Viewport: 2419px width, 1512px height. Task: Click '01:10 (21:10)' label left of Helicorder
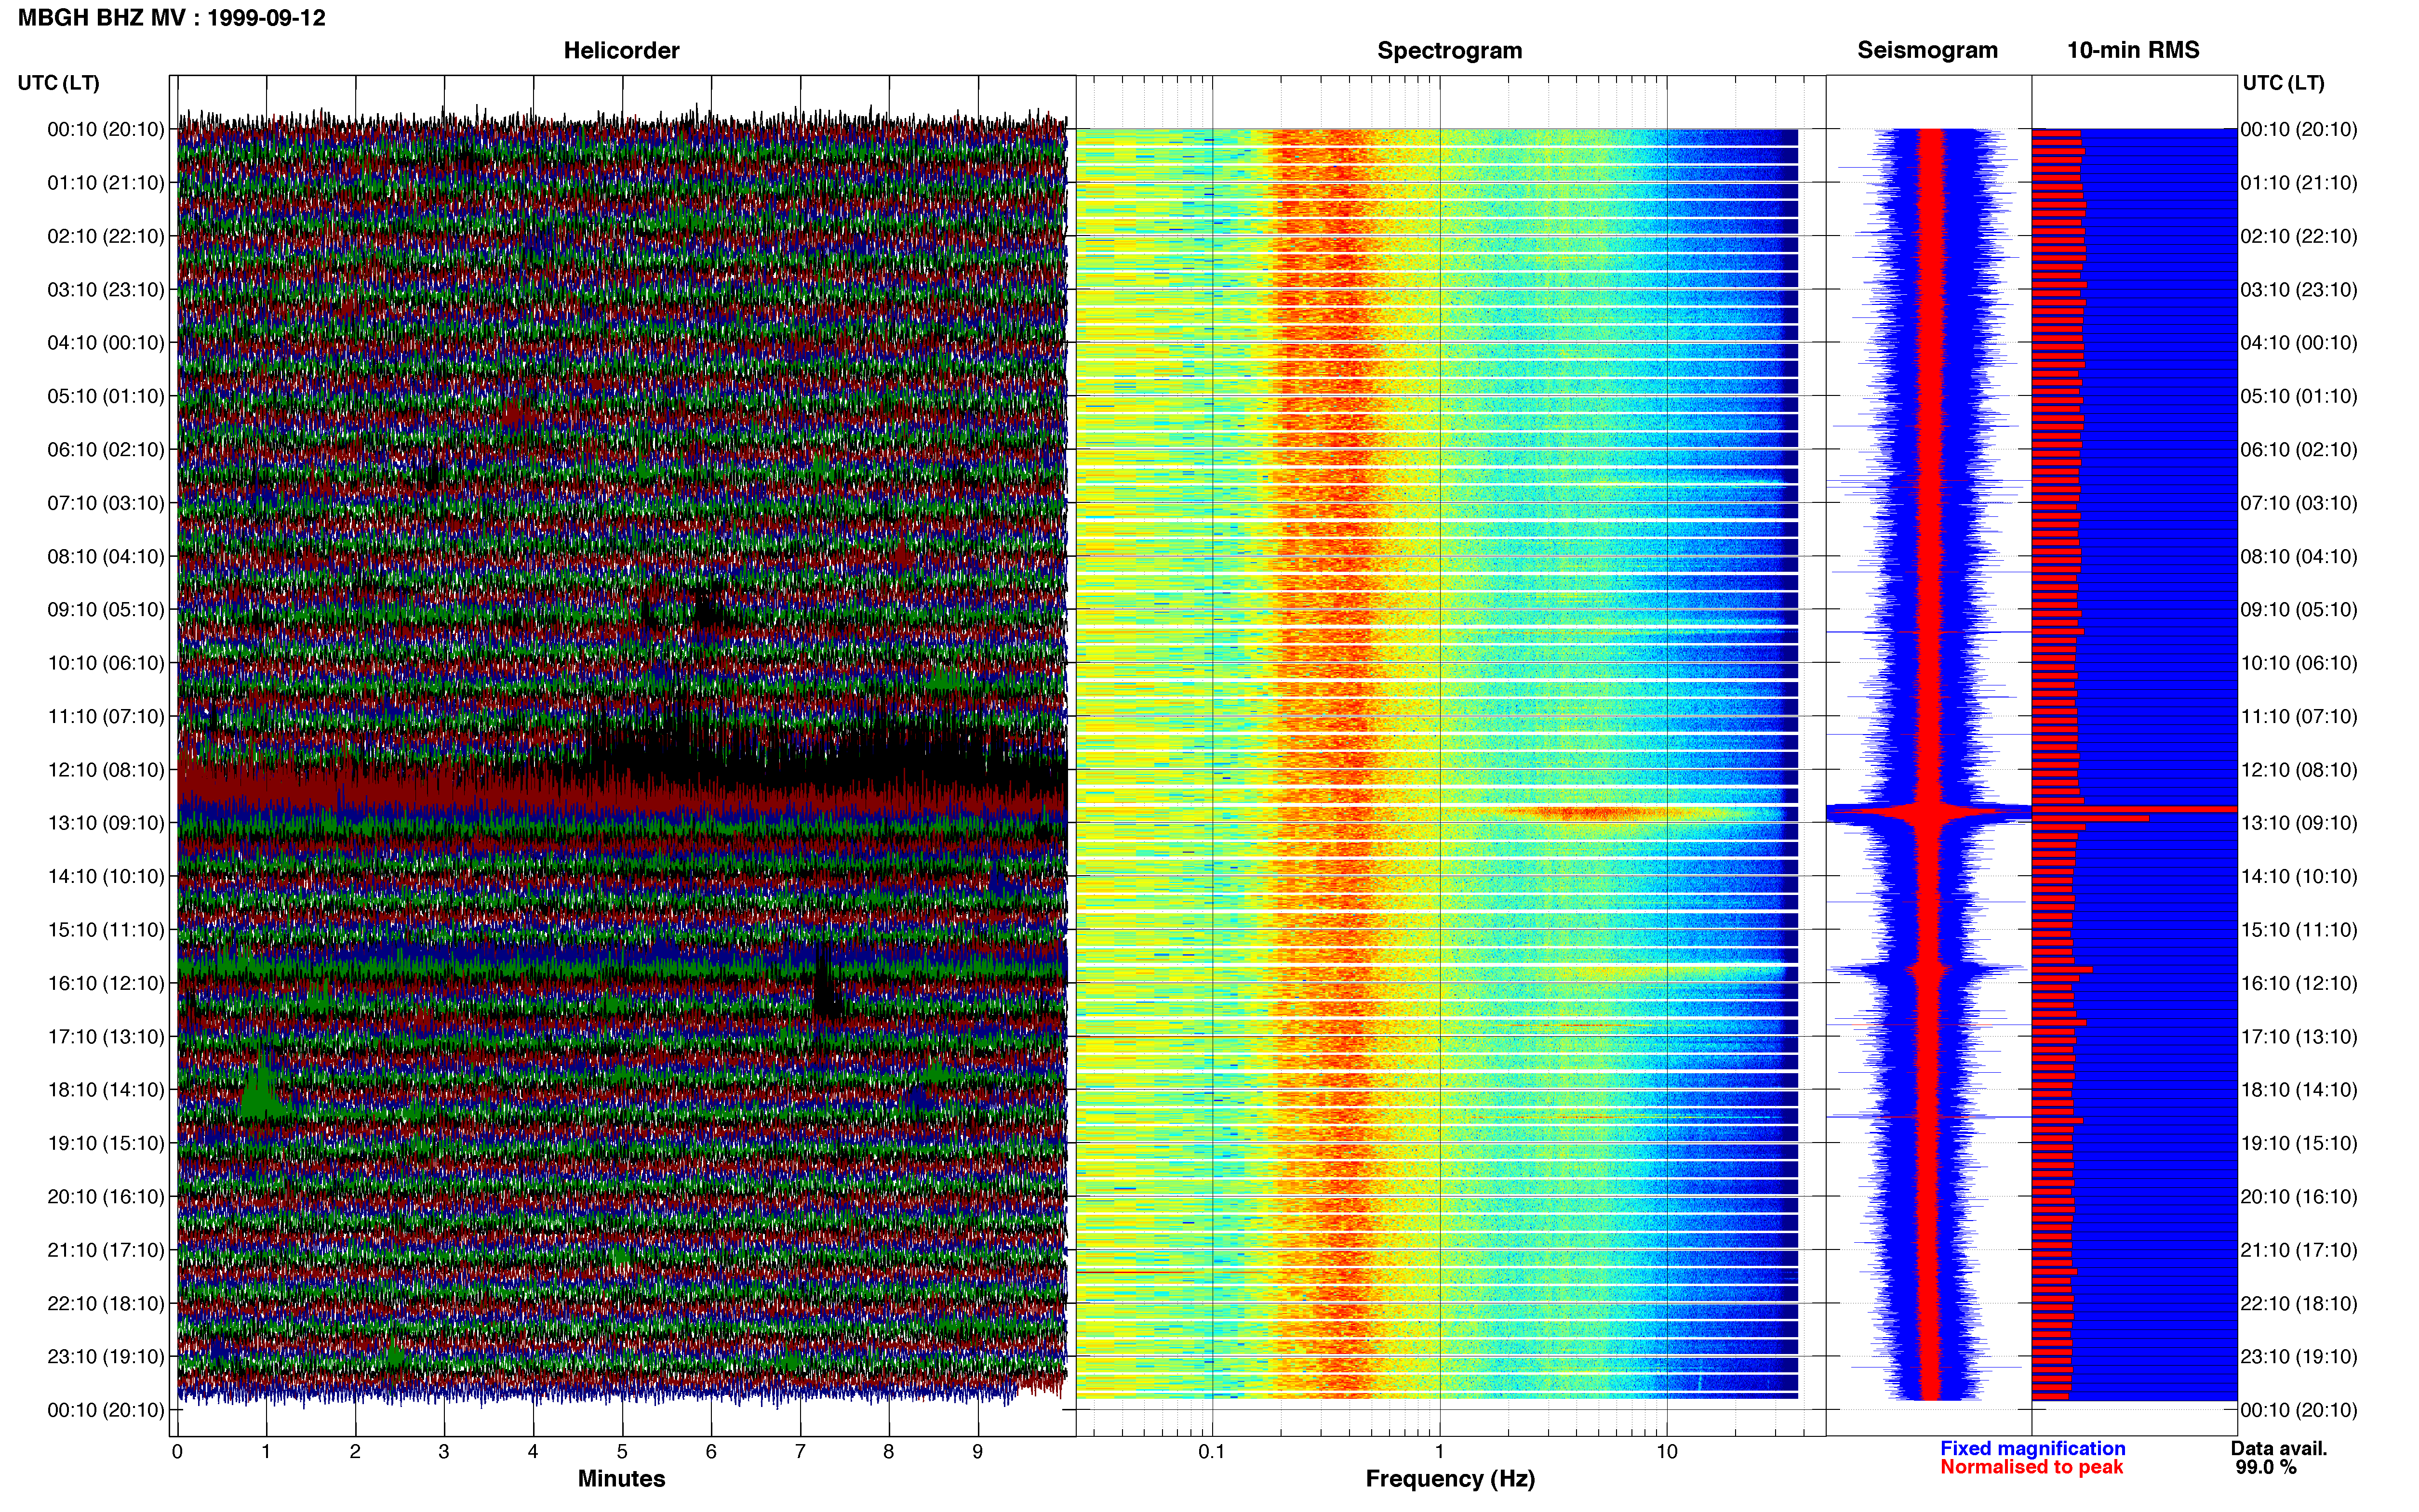(106, 183)
